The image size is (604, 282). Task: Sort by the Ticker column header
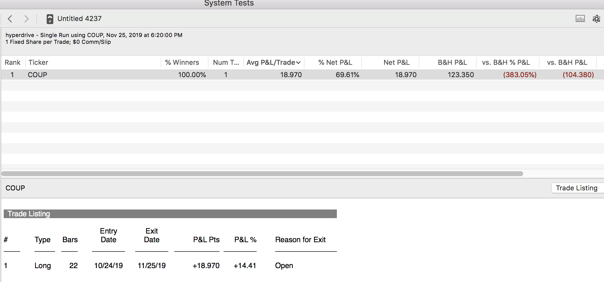point(38,63)
